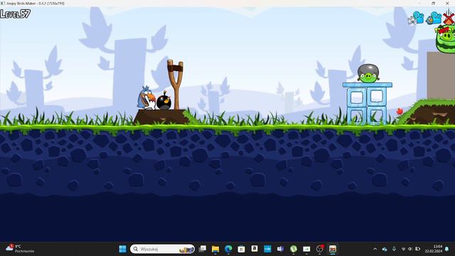Open the volume tray icon

(x=410, y=249)
